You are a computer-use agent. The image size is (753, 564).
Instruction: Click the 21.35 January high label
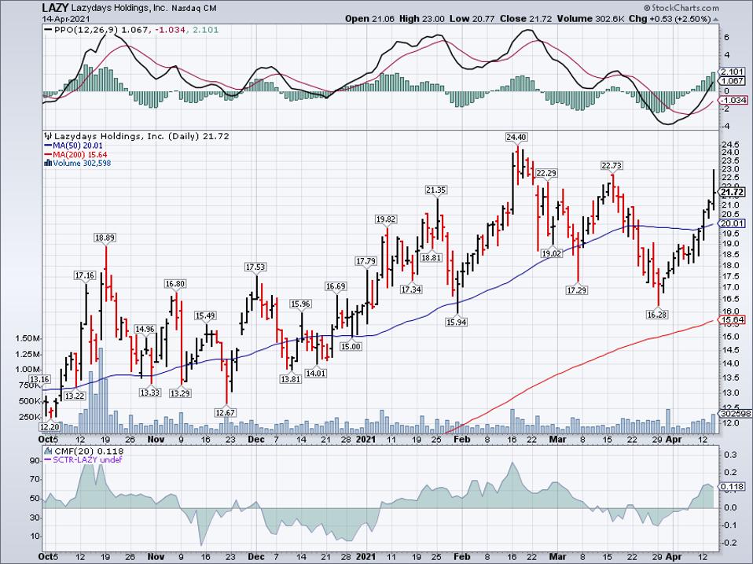coord(435,190)
